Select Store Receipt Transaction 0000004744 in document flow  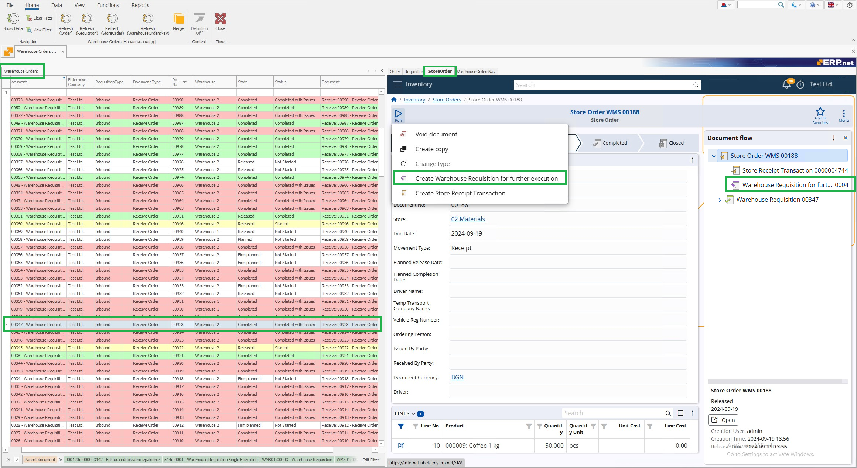(x=789, y=170)
